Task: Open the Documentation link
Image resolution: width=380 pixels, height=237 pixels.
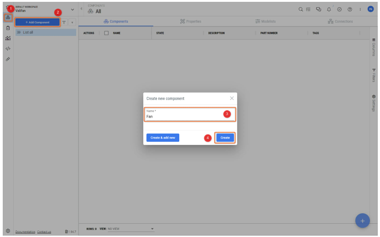Action: pos(25,232)
